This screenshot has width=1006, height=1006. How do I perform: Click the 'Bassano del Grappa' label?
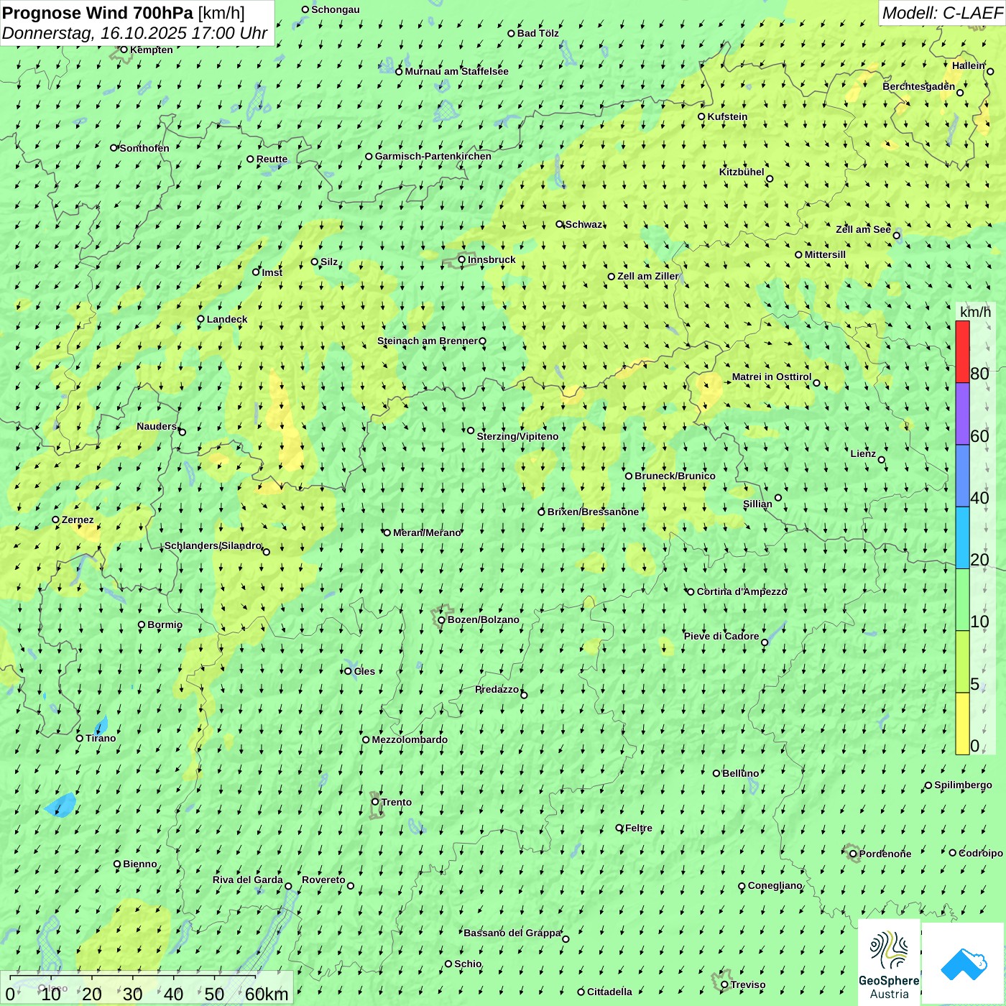point(512,933)
